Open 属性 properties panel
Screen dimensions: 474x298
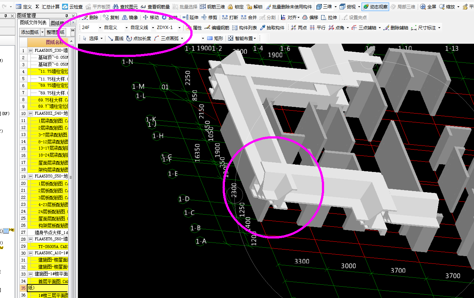click(x=194, y=28)
